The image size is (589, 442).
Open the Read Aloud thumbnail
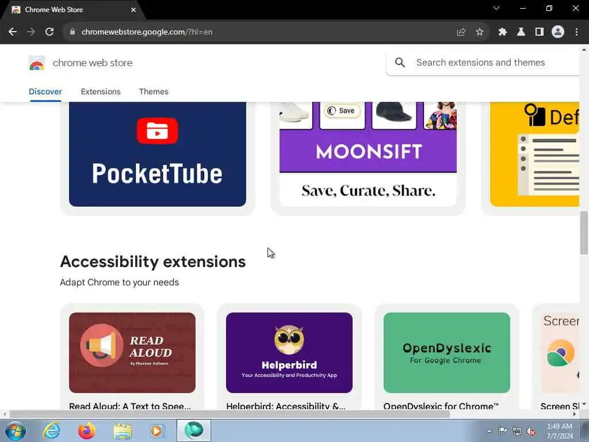point(132,353)
